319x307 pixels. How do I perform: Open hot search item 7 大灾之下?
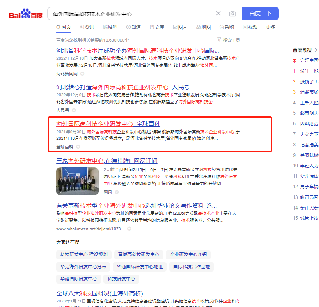309,134
